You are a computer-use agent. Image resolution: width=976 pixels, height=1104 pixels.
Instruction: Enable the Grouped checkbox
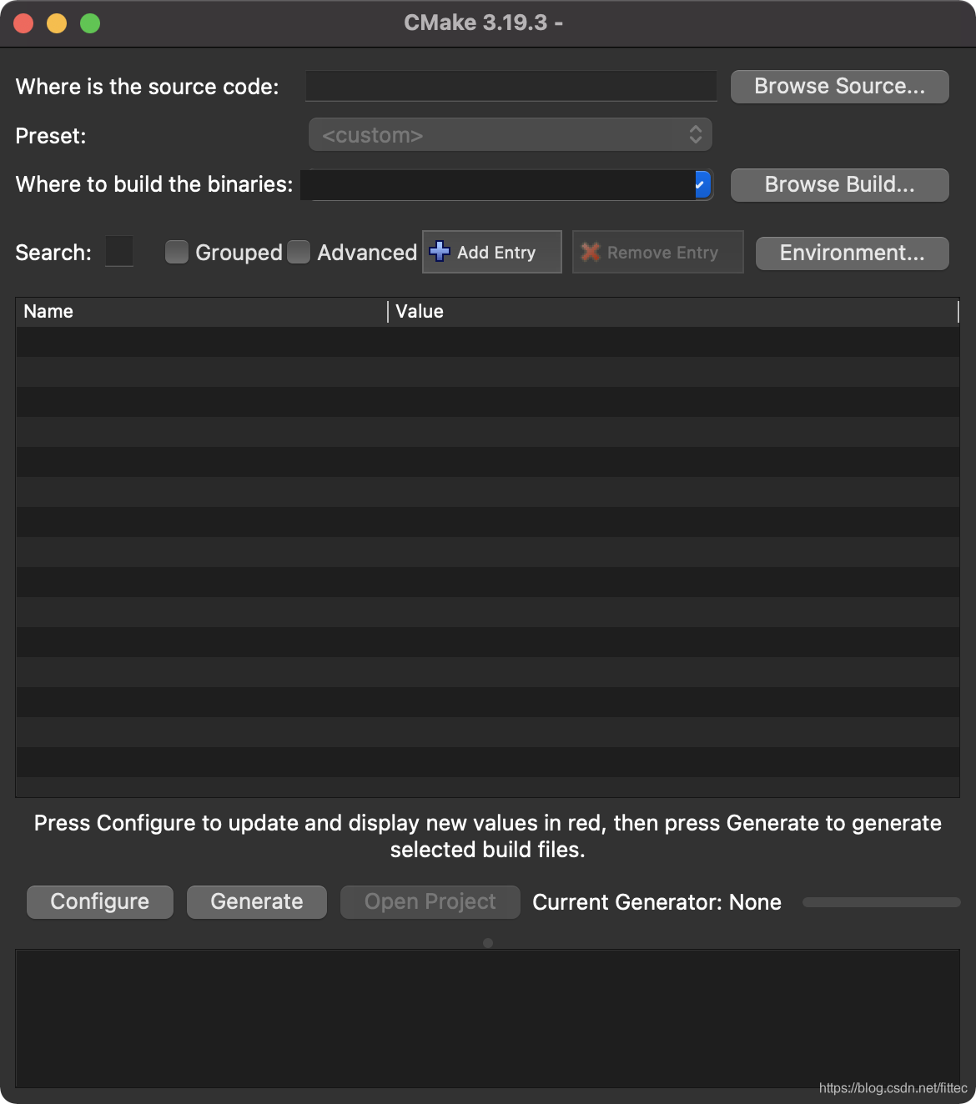[x=177, y=252]
